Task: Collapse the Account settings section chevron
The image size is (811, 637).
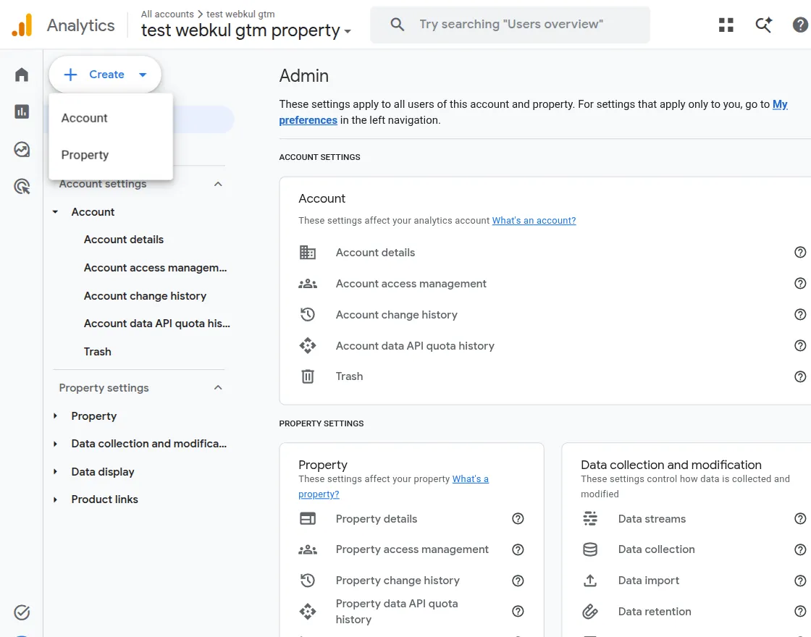Action: [218, 184]
